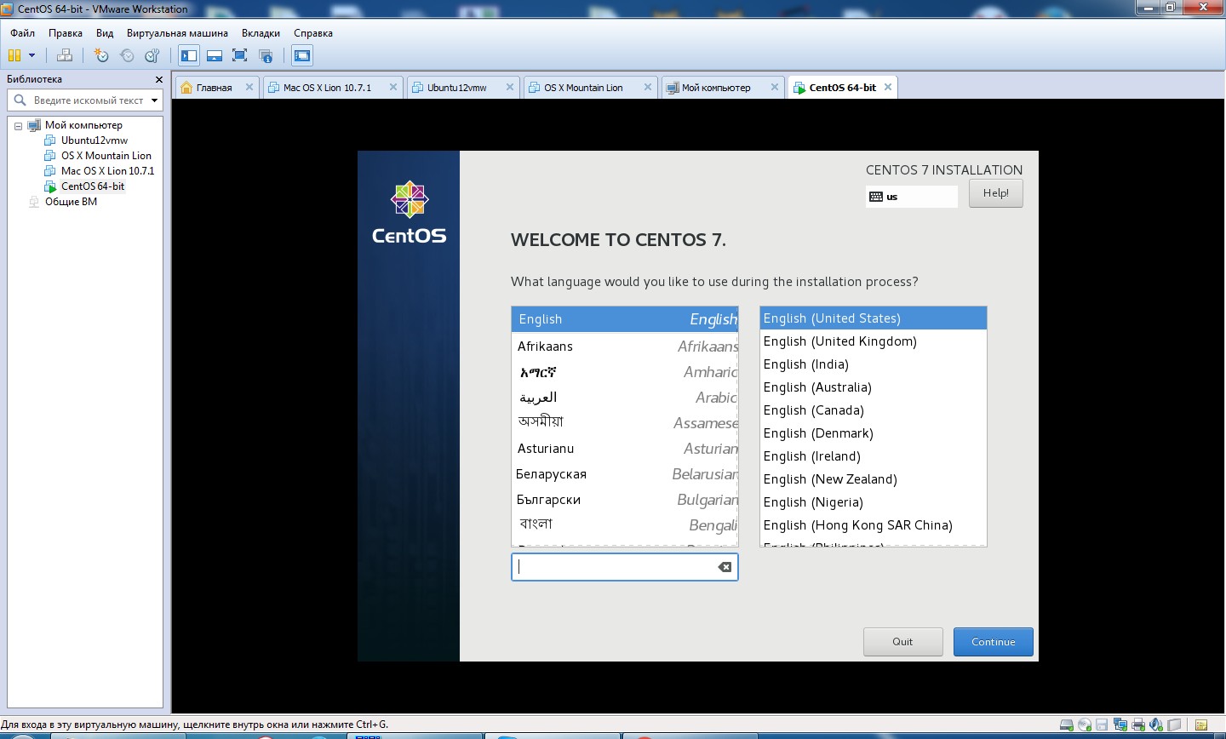Select Ubuntu12vmw in the library tree
The width and height of the screenshot is (1226, 739).
point(94,140)
